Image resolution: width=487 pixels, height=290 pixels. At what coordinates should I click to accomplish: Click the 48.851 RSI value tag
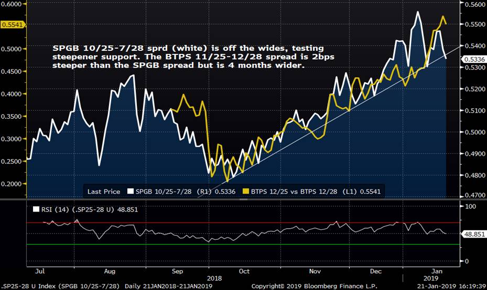pos(474,235)
